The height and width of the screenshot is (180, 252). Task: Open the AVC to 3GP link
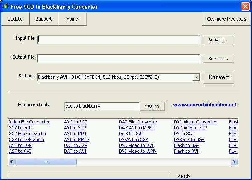click(x=76, y=122)
